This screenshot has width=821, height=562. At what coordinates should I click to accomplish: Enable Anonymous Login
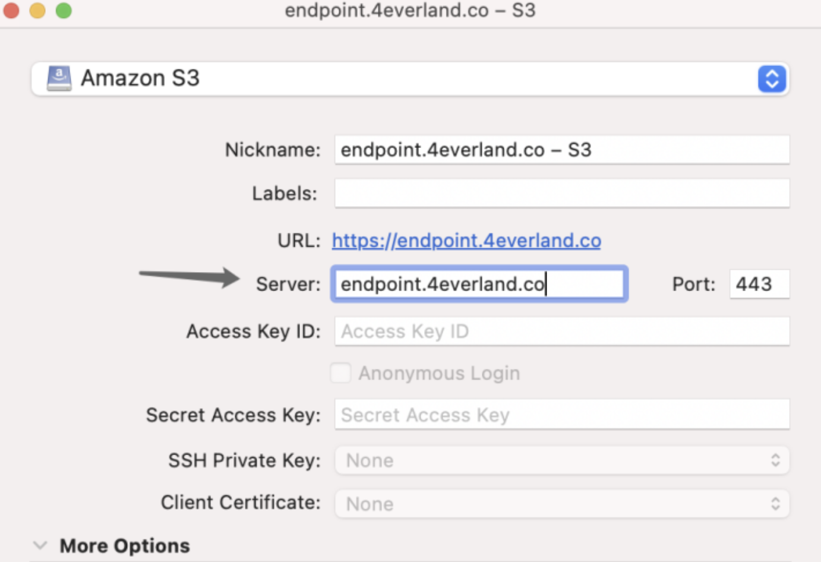340,372
